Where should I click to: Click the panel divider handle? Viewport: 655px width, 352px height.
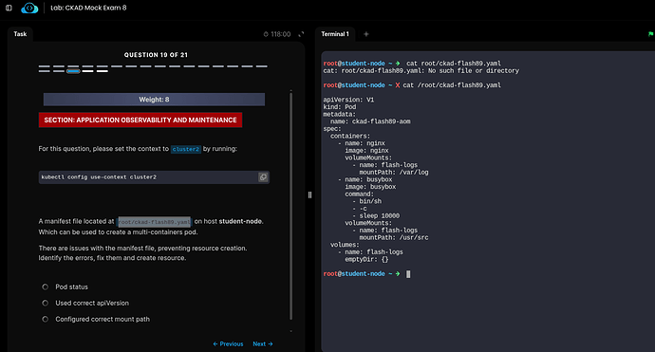coord(309,195)
